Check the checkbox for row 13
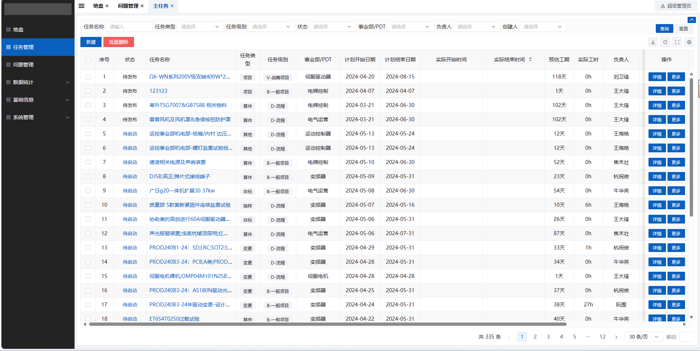This screenshot has width=700, height=351. (88, 248)
